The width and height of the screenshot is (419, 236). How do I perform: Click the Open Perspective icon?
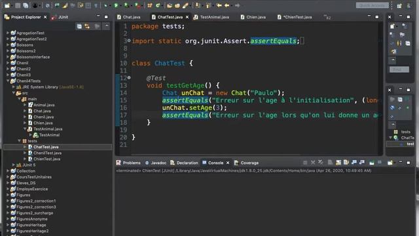coord(399,6)
